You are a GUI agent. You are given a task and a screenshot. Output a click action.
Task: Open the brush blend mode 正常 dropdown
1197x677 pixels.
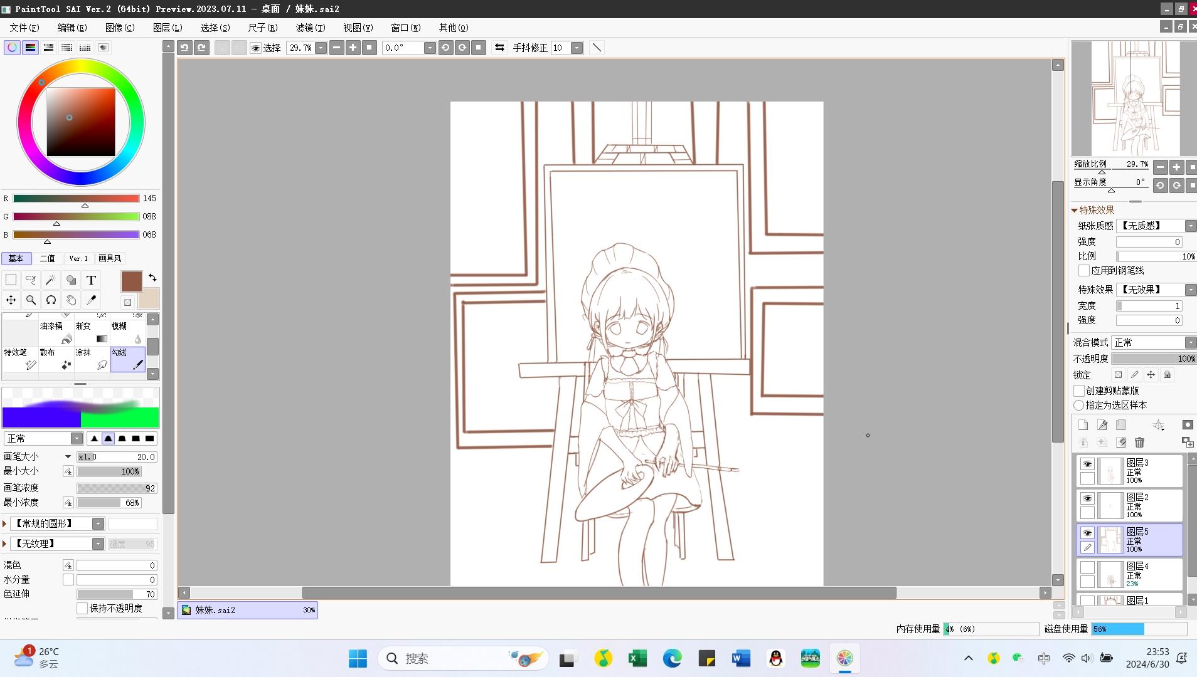[77, 439]
